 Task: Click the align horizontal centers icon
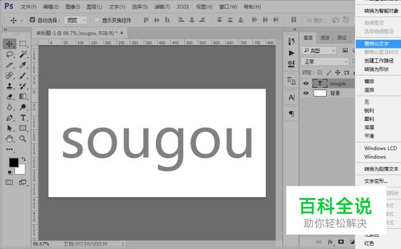click(x=192, y=20)
